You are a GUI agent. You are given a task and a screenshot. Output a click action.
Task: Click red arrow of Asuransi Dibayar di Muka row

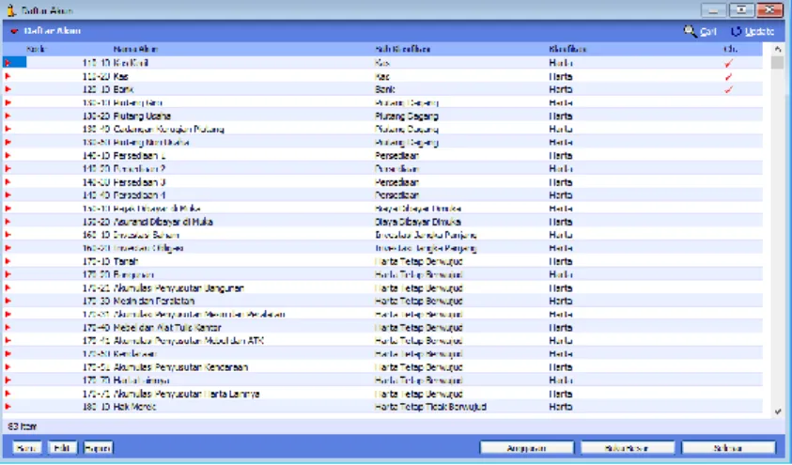pos(8,222)
